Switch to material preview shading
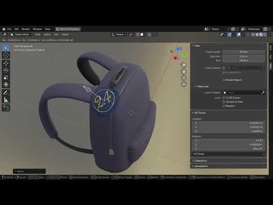The height and width of the screenshot is (205, 273). tap(261, 35)
